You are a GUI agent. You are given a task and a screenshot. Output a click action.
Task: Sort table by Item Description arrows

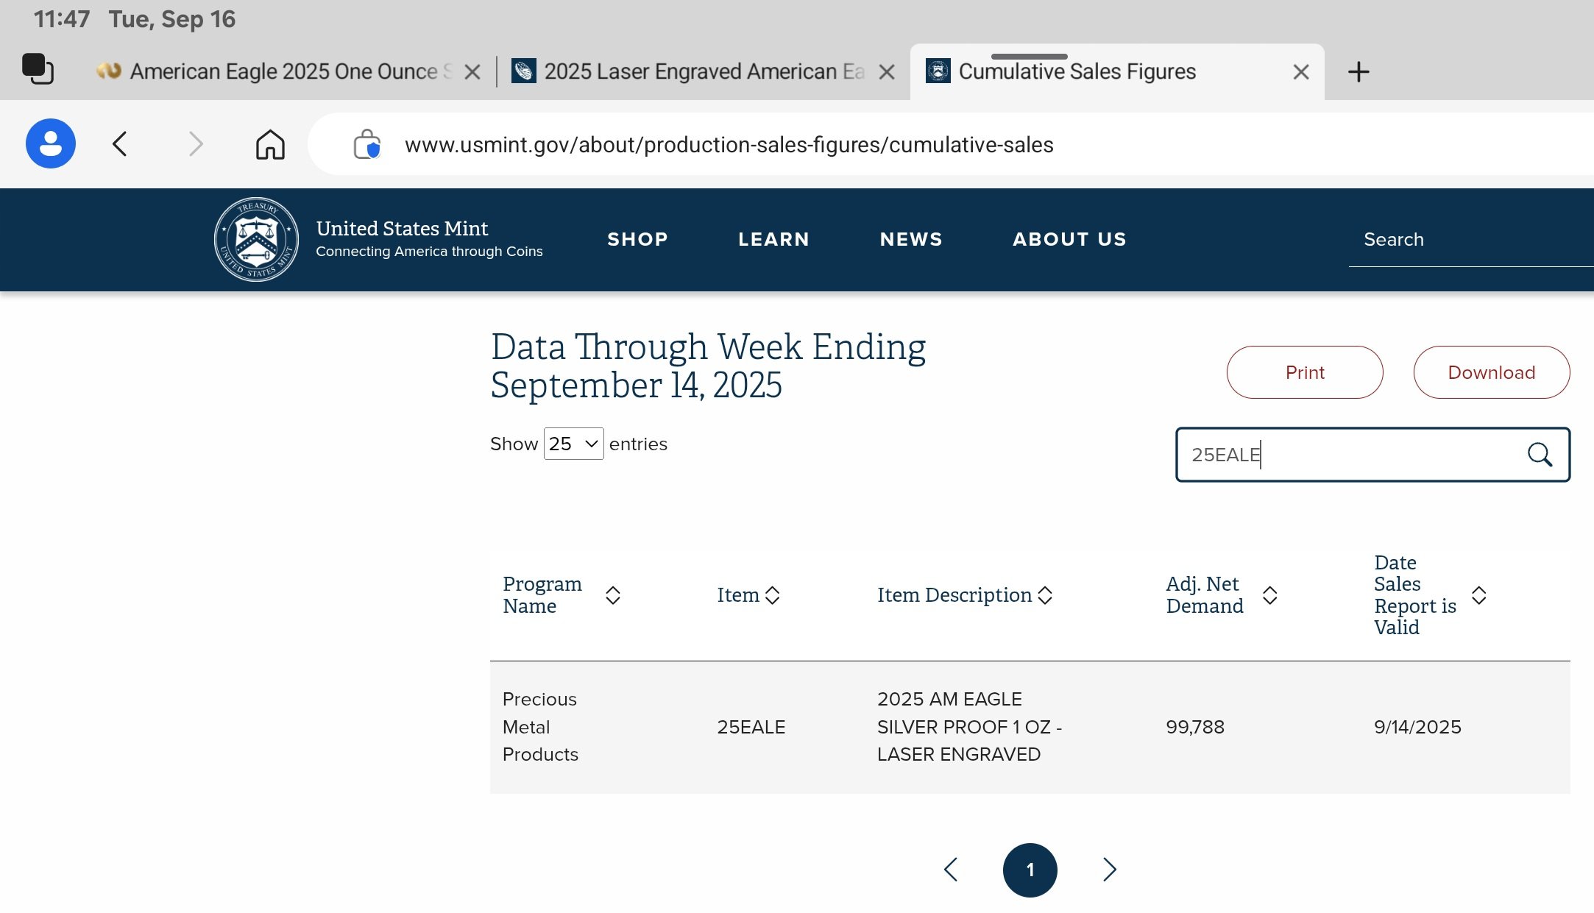(1045, 595)
